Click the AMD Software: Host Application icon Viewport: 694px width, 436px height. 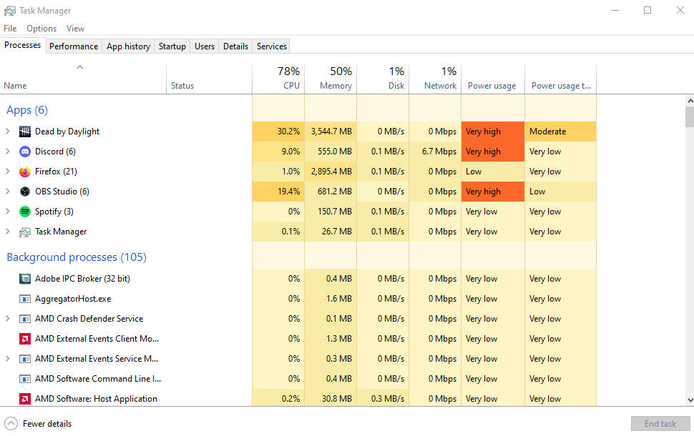click(x=25, y=399)
